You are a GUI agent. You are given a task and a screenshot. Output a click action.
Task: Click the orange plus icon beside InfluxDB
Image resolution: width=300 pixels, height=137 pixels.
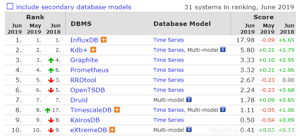click(x=104, y=40)
